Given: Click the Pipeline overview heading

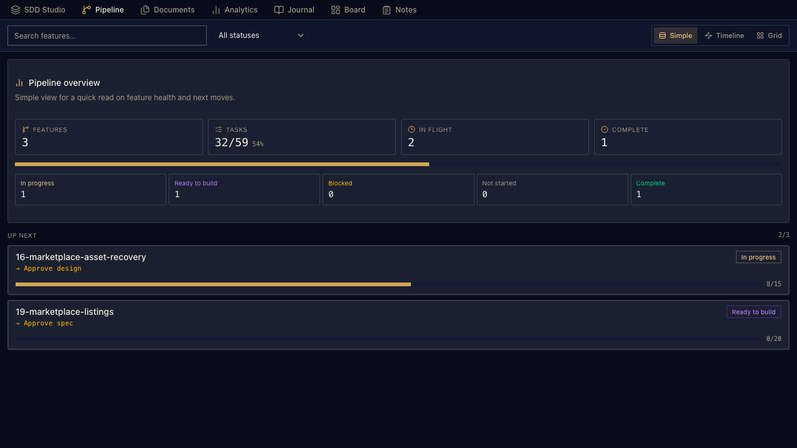Looking at the screenshot, I should pos(64,83).
